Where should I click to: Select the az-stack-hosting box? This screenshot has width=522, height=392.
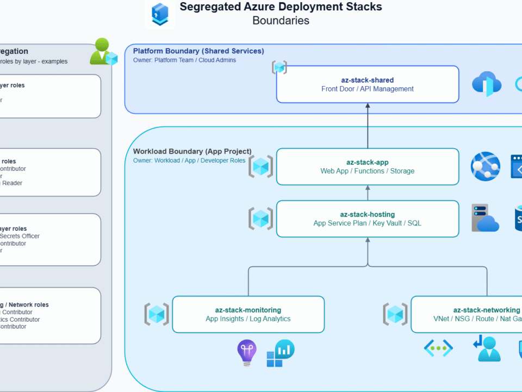[367, 219]
